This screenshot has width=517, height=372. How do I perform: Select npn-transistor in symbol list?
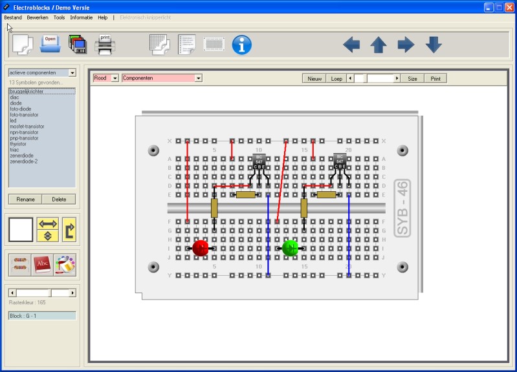[42, 132]
